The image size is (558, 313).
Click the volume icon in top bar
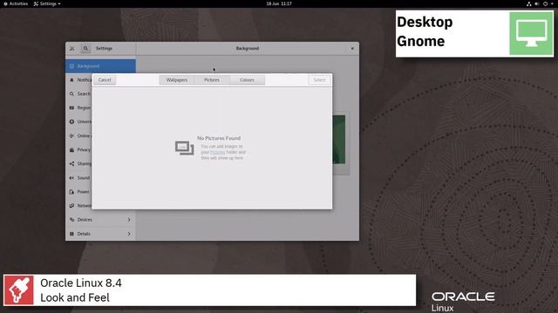[x=537, y=3]
